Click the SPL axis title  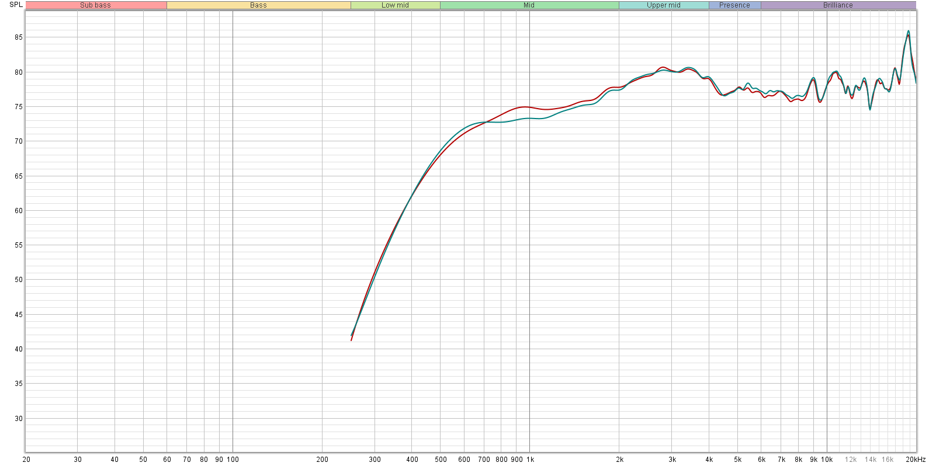[16, 5]
